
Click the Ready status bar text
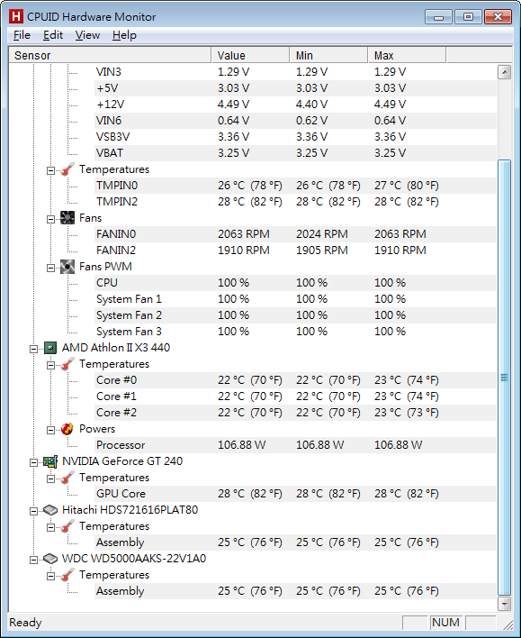(25, 623)
